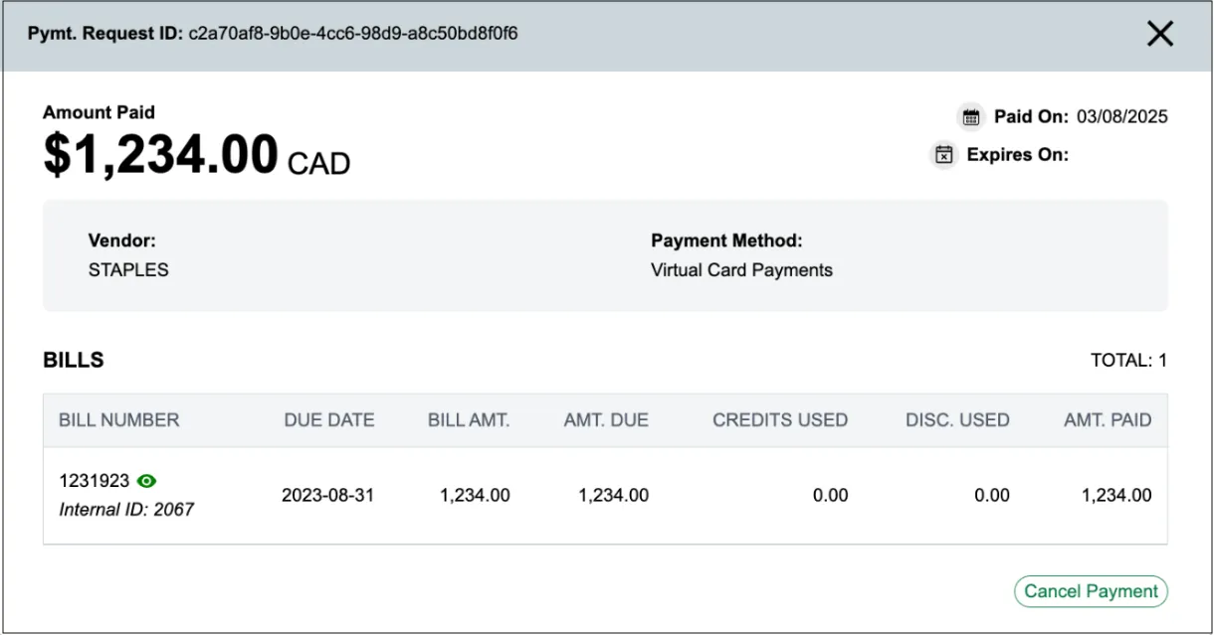The width and height of the screenshot is (1214, 635).
Task: Click the CAD currency label
Action: pos(318,163)
